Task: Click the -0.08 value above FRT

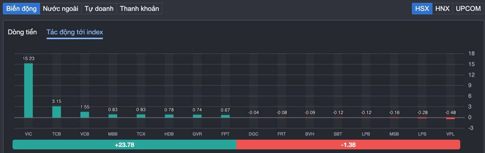Action: pos(281,113)
